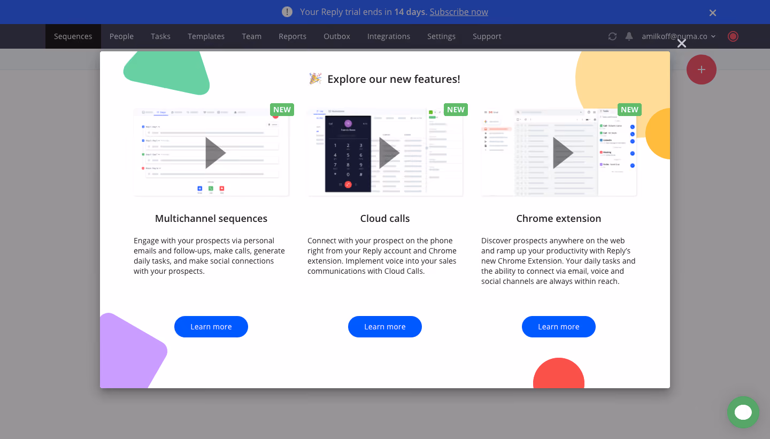Open the Sequences tab
This screenshot has width=770, height=439.
click(x=73, y=36)
